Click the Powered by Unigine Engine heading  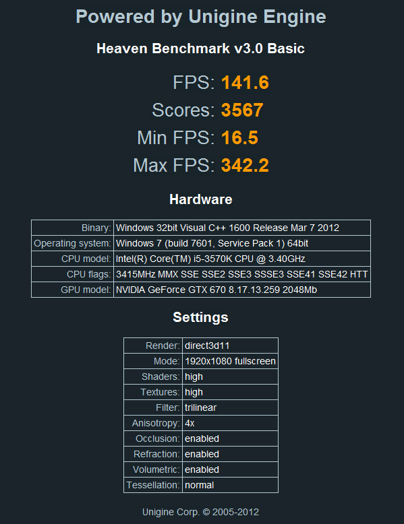pos(201,17)
